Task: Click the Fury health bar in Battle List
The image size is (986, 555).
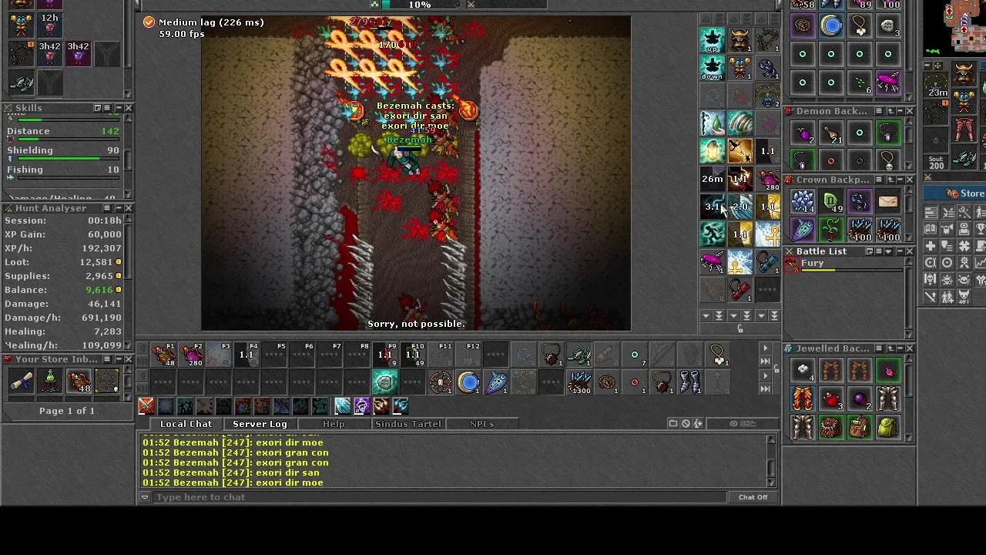Action: 851,271
